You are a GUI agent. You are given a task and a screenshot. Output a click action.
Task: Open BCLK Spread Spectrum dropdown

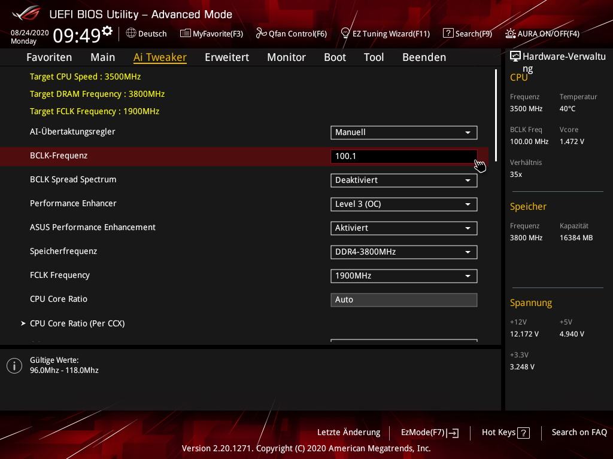pos(404,180)
